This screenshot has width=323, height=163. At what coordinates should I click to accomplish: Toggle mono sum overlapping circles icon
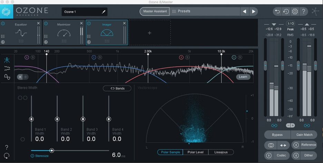271,145
